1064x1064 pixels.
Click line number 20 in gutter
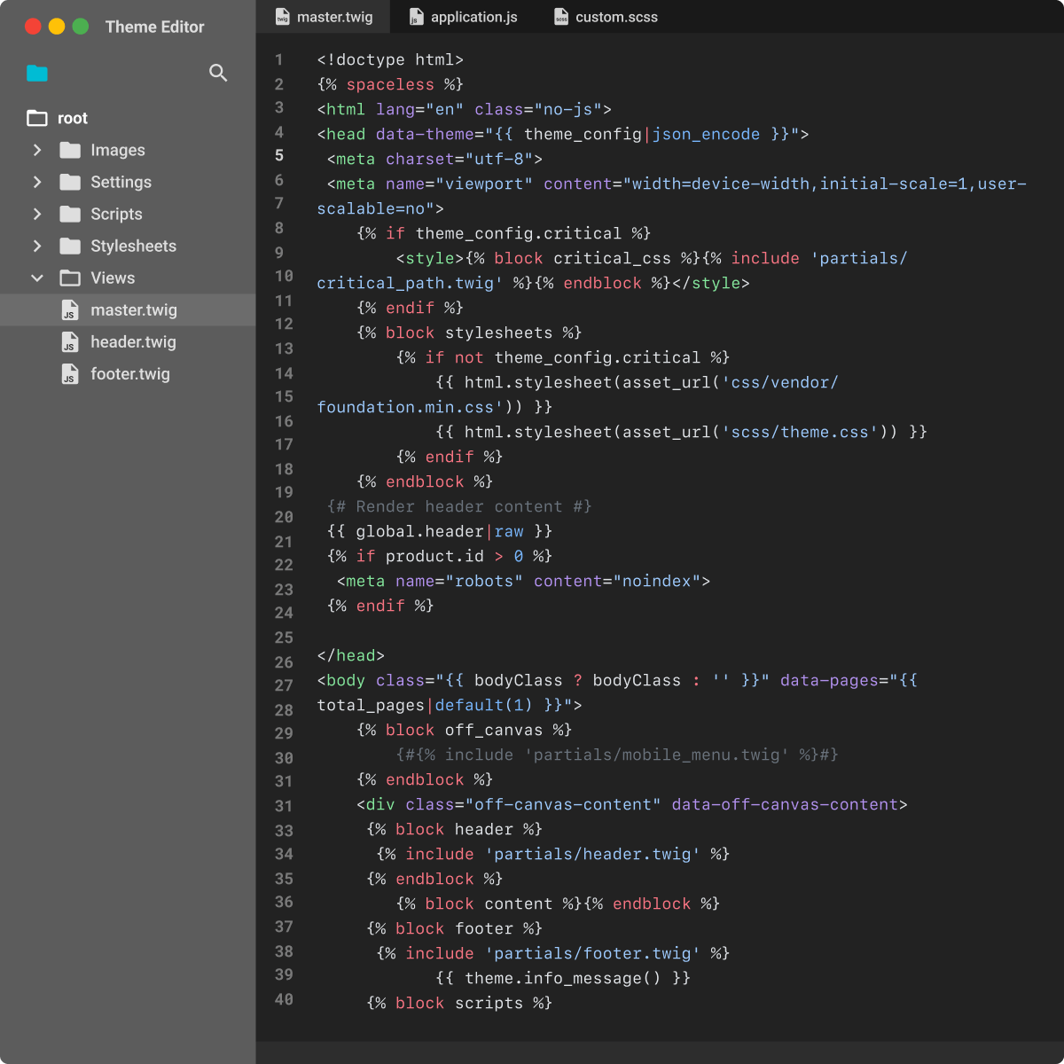(x=284, y=517)
